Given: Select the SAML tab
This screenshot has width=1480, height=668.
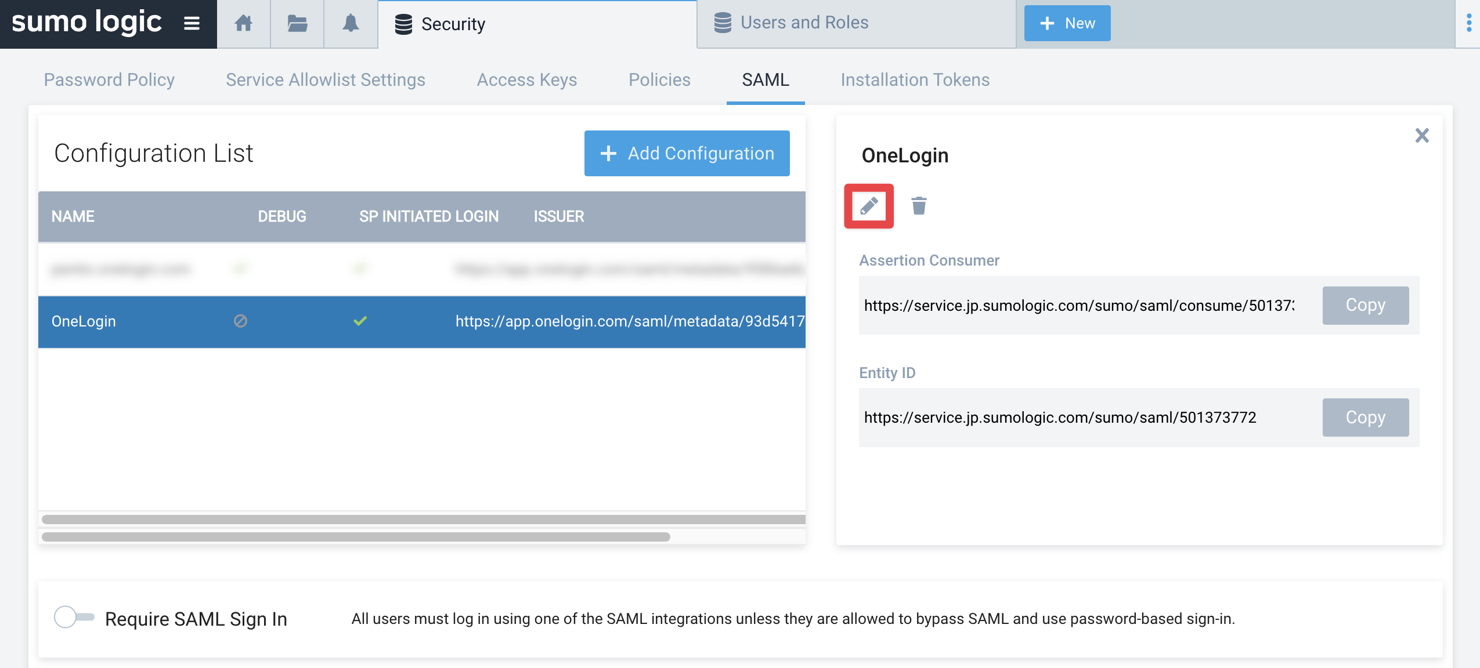Looking at the screenshot, I should click(766, 79).
